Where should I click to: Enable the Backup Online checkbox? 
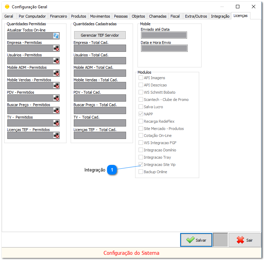coord(141,172)
